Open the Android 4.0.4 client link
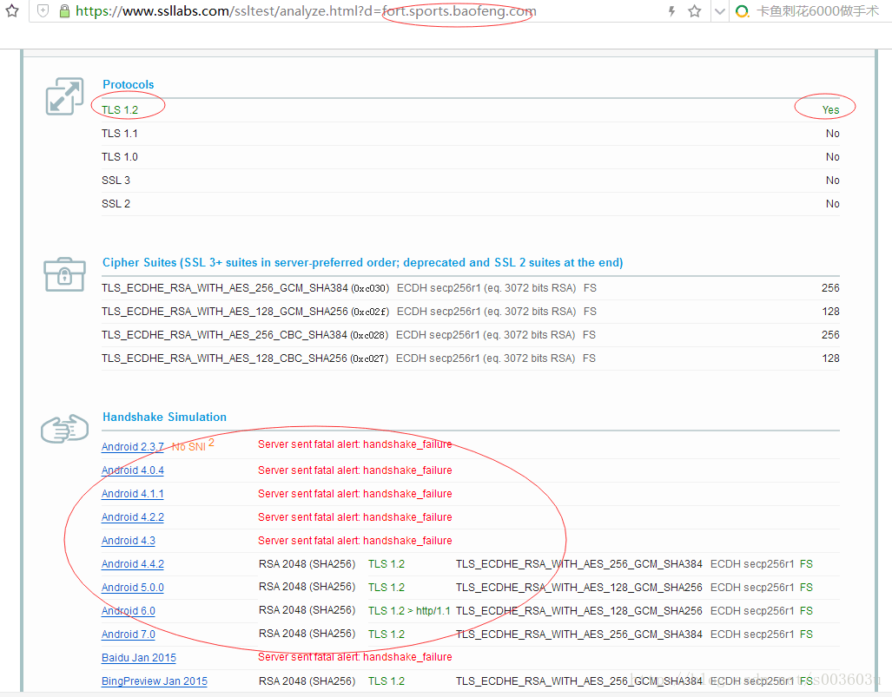This screenshot has width=892, height=697. tap(133, 470)
